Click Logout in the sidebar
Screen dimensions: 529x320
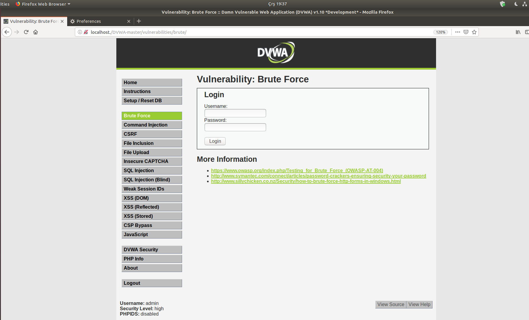[x=152, y=283]
